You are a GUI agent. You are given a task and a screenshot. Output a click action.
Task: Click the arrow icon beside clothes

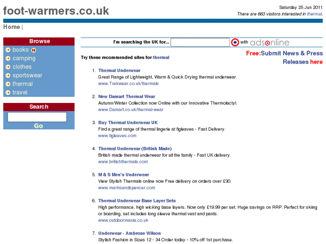8,67
